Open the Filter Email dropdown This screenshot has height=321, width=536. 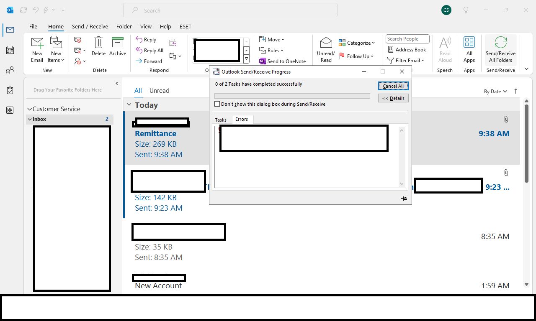click(x=406, y=60)
